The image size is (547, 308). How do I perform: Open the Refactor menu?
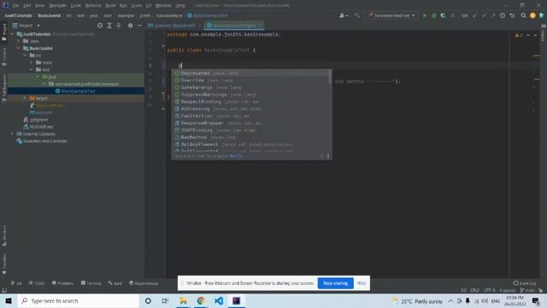pos(93,6)
